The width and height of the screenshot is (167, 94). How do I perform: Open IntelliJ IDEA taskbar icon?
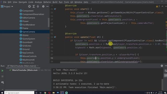click(x=62, y=93)
